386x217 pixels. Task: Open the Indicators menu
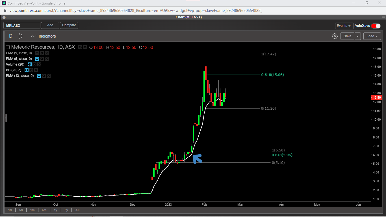[x=43, y=36]
